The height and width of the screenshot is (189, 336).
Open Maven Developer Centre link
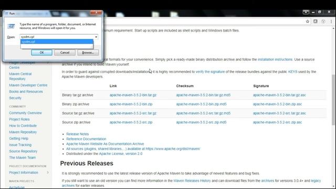[x=28, y=85]
